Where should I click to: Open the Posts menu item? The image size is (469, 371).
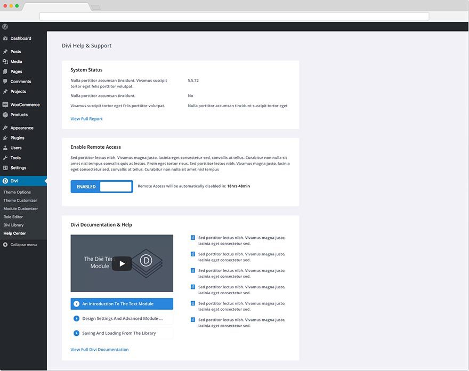(x=15, y=52)
